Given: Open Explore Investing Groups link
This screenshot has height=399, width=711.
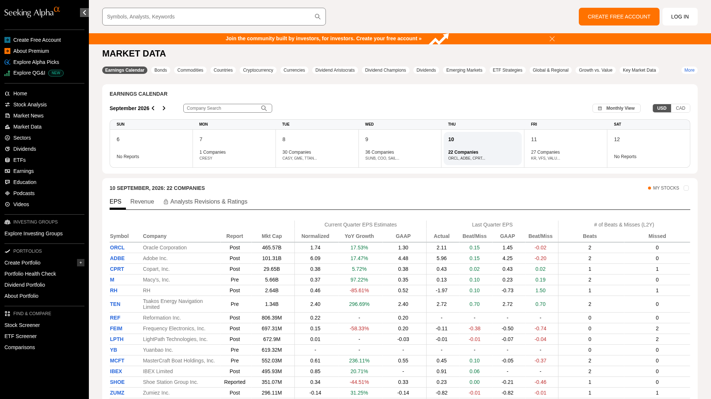Looking at the screenshot, I should [34, 233].
